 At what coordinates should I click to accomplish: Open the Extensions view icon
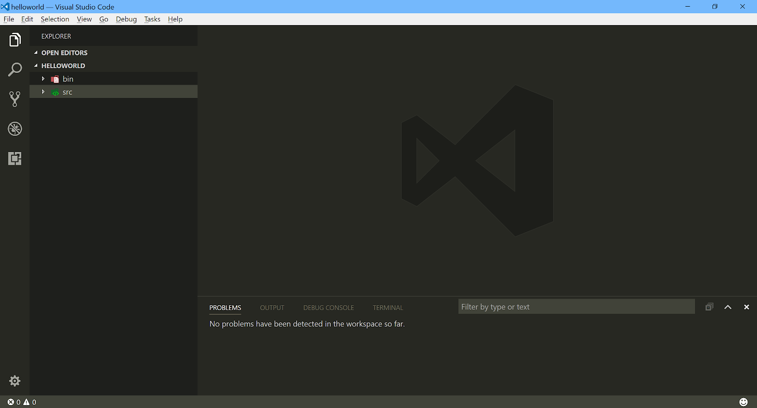coord(15,158)
